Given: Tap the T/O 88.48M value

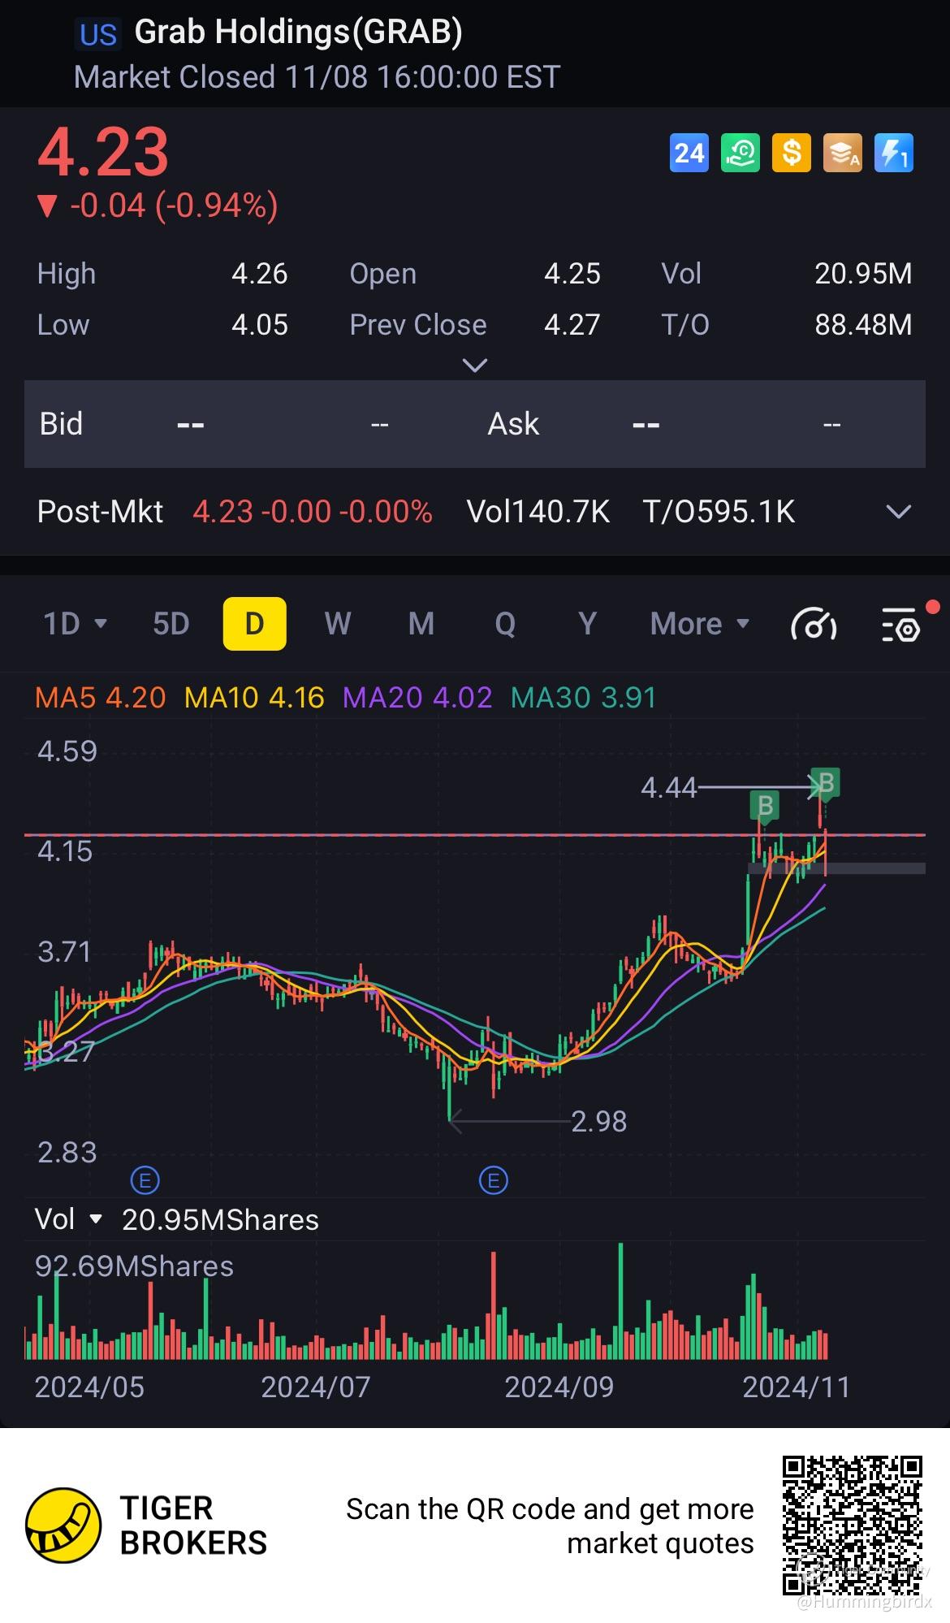Looking at the screenshot, I should (x=863, y=325).
